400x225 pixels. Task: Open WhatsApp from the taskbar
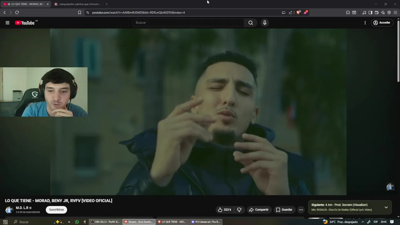click(x=77, y=222)
